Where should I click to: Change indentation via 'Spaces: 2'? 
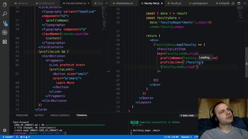point(186,137)
